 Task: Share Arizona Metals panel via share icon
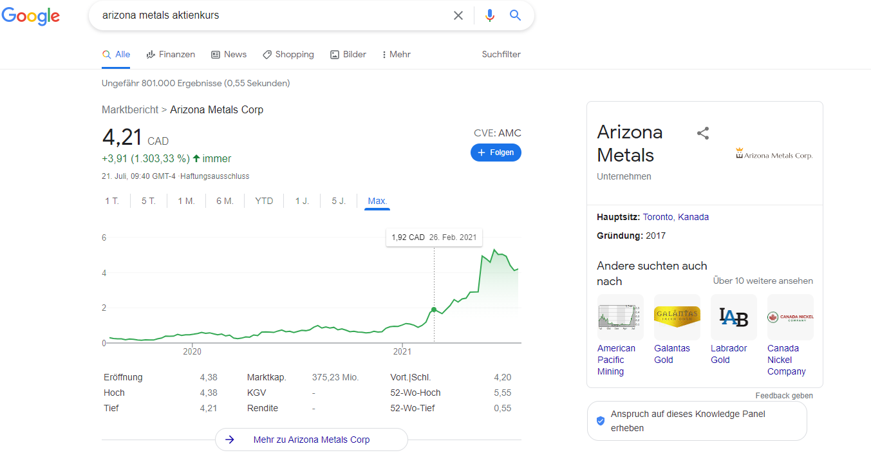(x=703, y=133)
